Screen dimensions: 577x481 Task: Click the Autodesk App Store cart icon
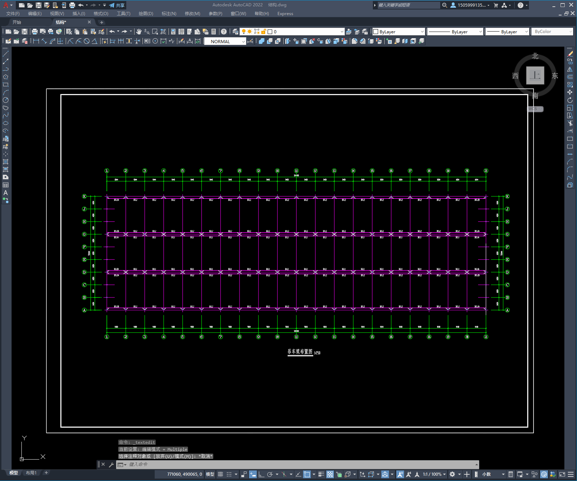pos(496,5)
